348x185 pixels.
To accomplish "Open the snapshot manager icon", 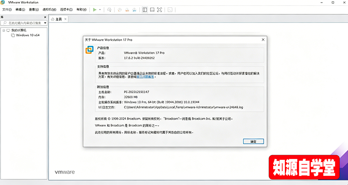I will tap(134, 9).
